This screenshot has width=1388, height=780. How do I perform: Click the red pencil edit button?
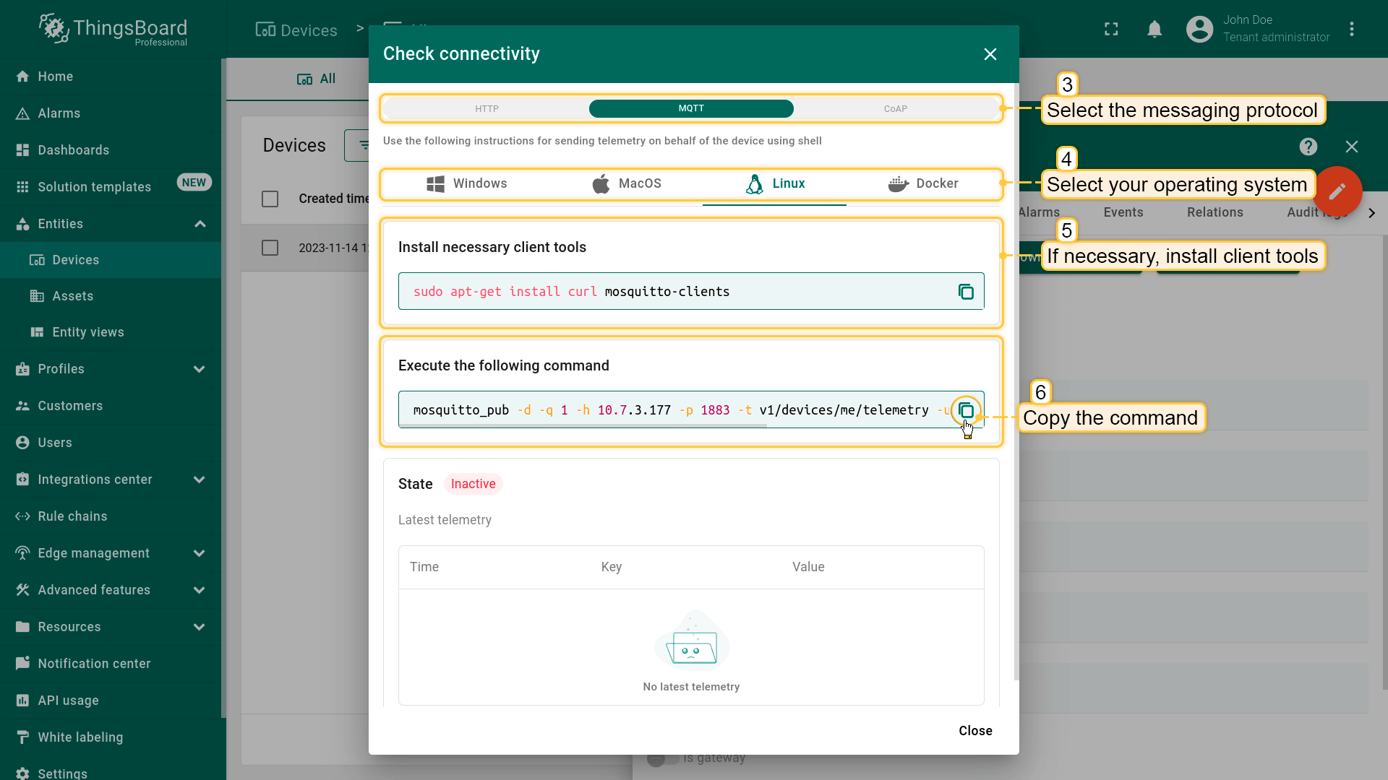click(x=1337, y=191)
